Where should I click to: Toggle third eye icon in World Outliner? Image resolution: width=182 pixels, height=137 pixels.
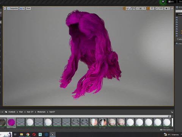(x=177, y=22)
